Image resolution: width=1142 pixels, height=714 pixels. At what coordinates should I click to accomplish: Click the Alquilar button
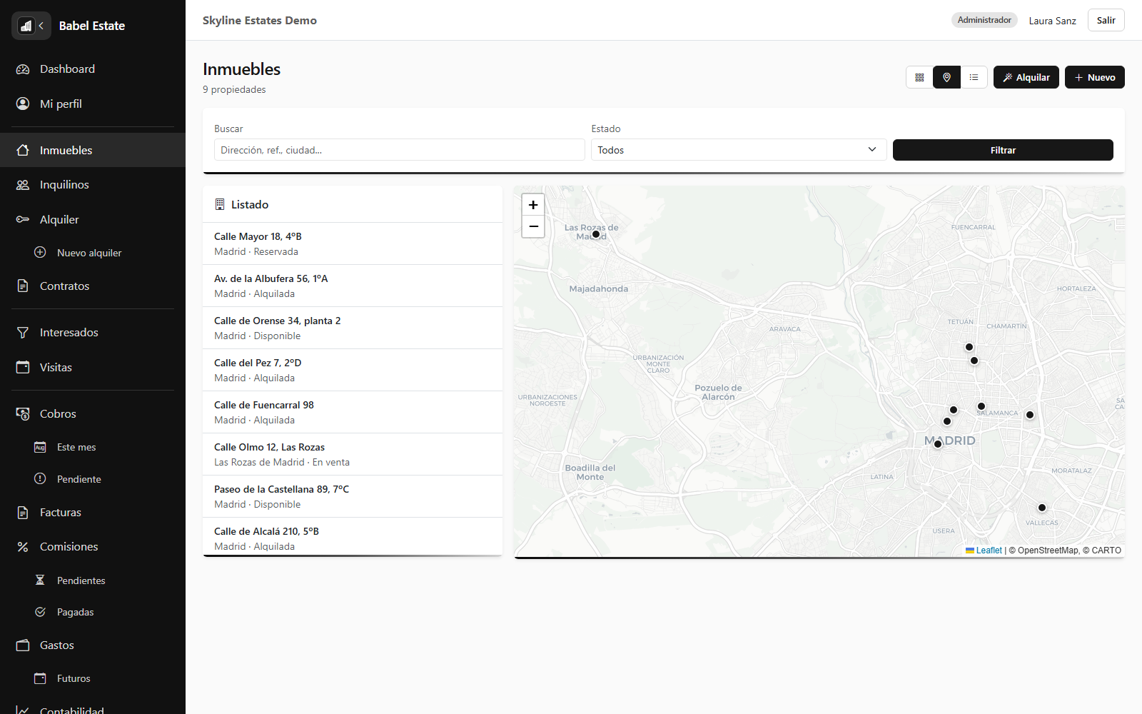point(1026,77)
